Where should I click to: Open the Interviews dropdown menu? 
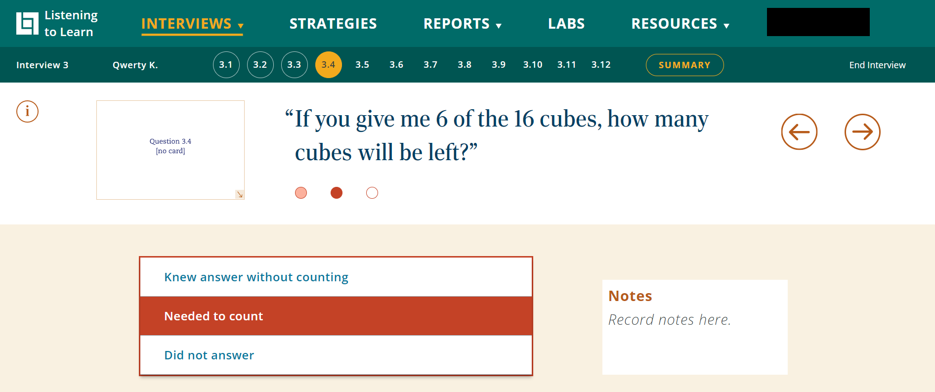click(x=192, y=24)
